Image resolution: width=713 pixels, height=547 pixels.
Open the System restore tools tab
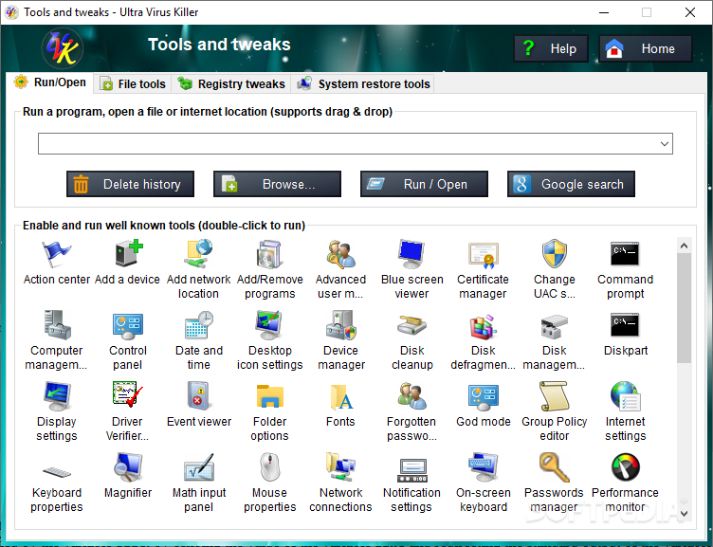click(363, 83)
